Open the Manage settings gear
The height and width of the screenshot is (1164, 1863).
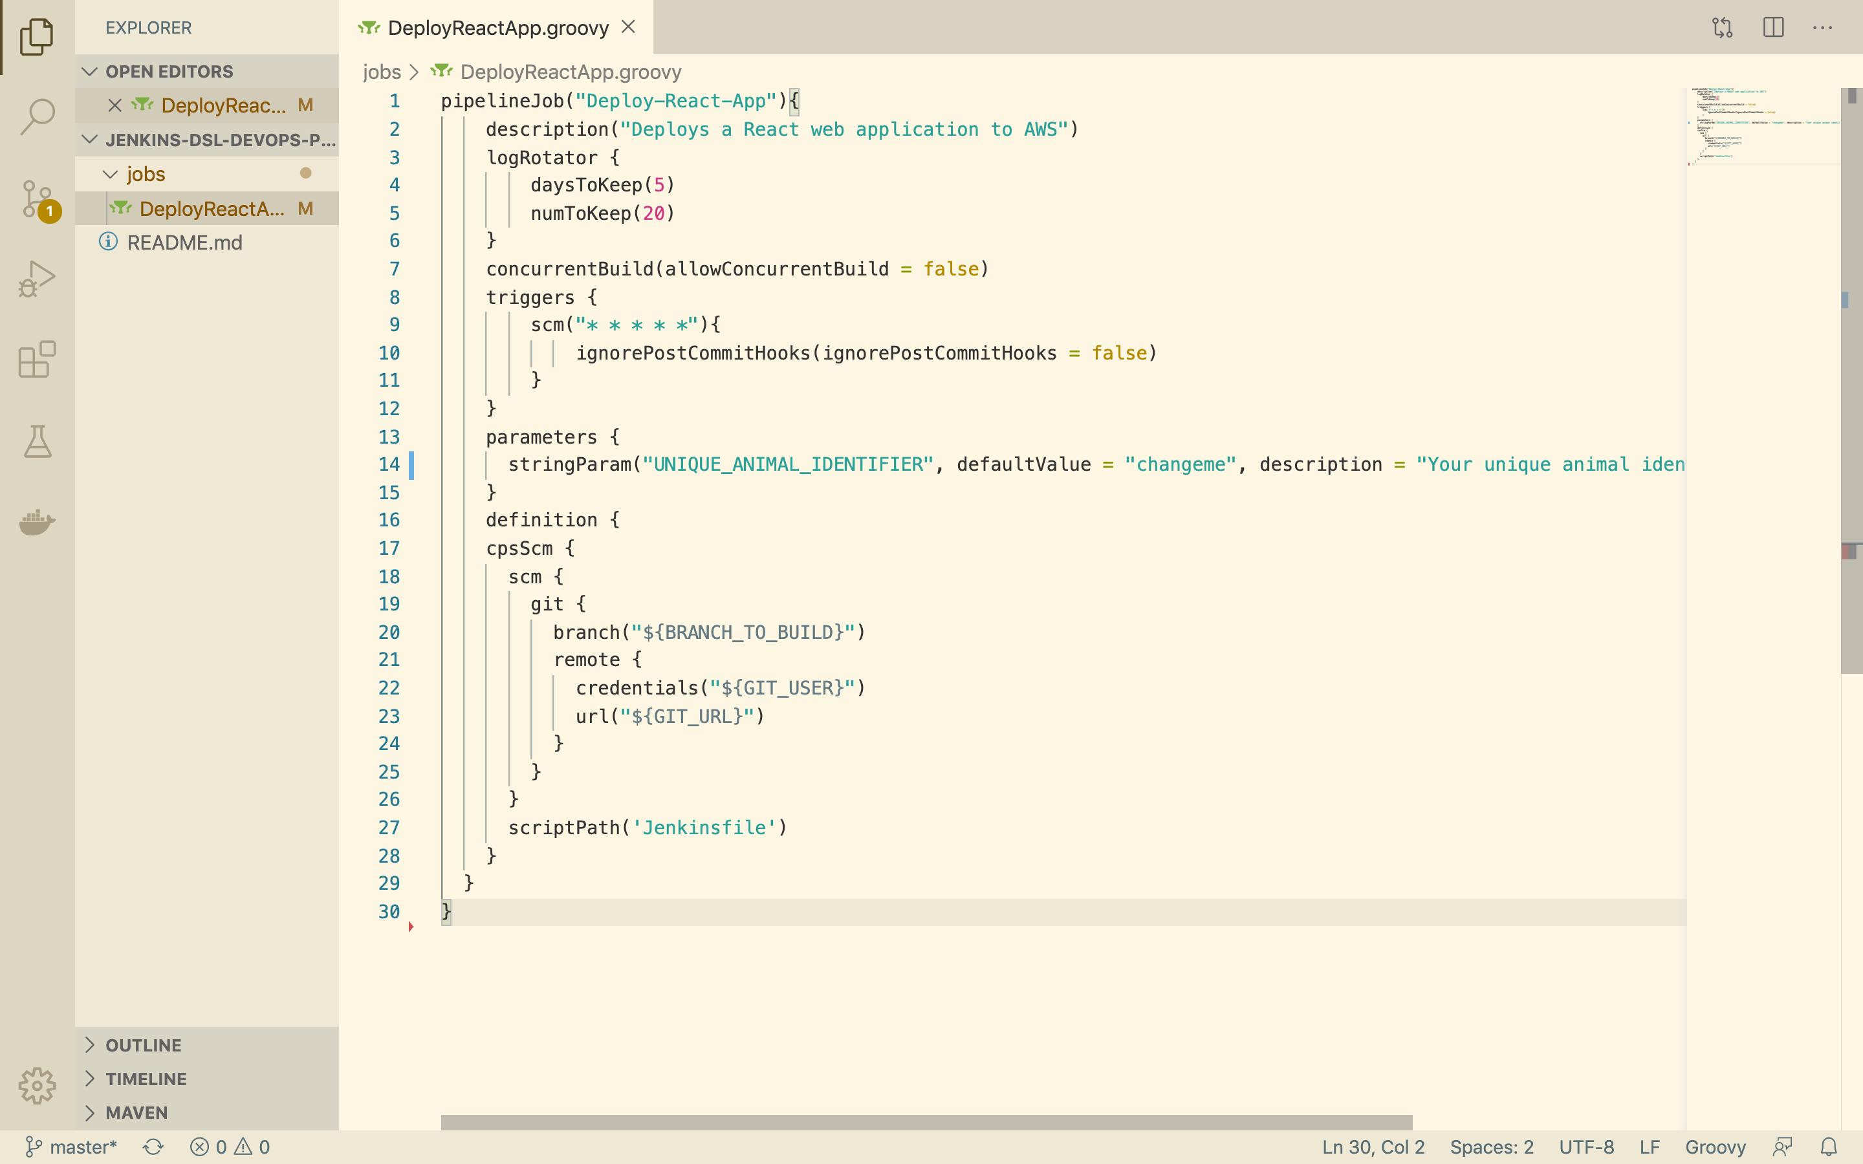(37, 1086)
